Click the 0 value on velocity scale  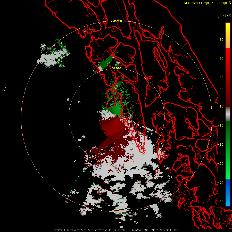(x=222, y=116)
